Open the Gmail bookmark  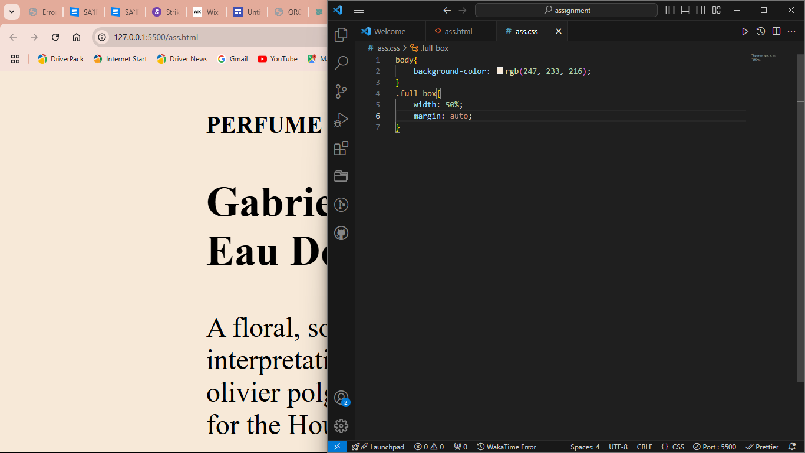tap(232, 59)
